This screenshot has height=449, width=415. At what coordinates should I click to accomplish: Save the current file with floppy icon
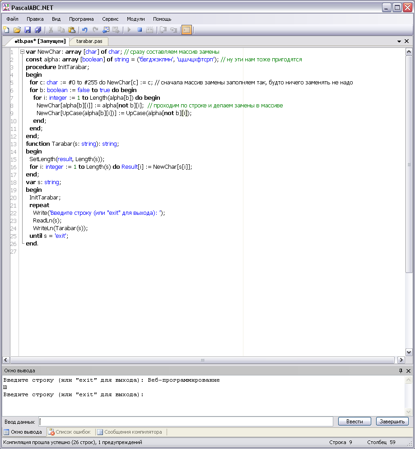coord(28,30)
